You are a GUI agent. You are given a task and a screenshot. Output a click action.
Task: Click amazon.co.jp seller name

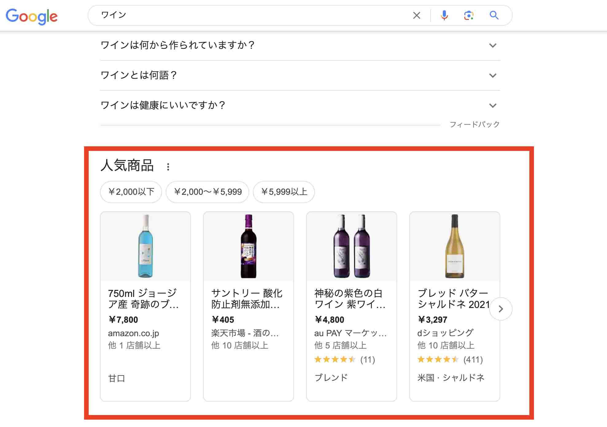tap(133, 333)
